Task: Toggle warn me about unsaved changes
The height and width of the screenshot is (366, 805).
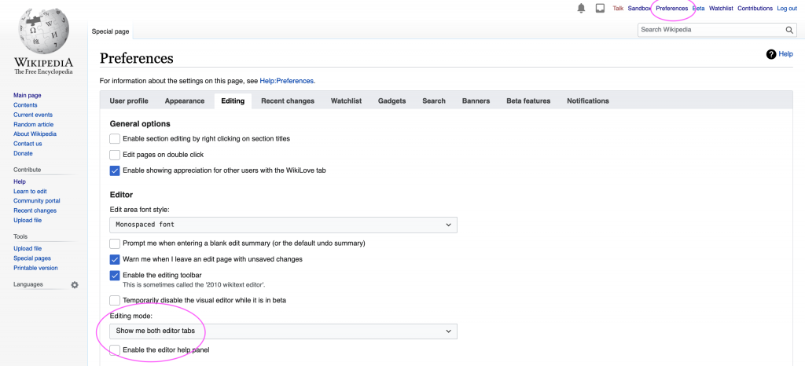Action: point(115,259)
